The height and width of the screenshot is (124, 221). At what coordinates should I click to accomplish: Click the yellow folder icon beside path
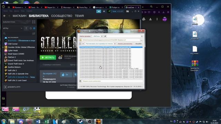click(x=80, y=40)
